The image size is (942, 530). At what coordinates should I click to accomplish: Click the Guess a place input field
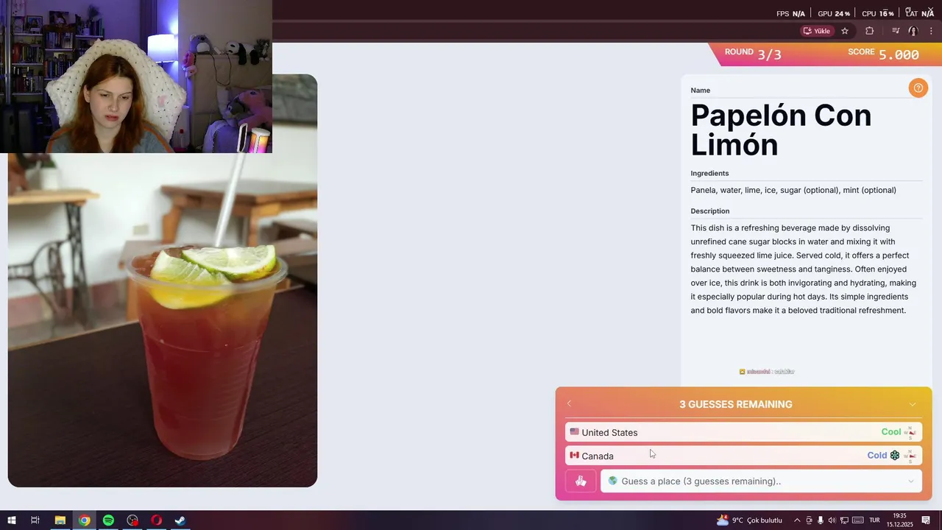(x=761, y=481)
